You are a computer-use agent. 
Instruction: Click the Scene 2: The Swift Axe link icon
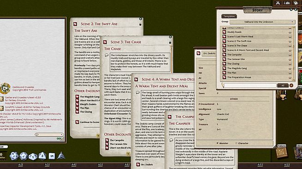click(x=75, y=24)
